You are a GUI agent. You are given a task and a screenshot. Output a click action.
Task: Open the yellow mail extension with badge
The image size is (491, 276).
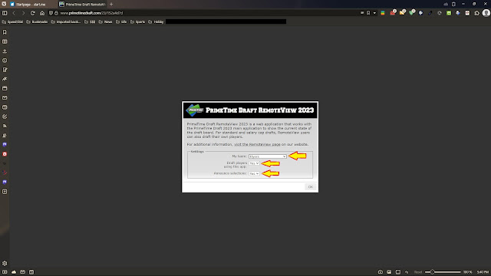pos(402,13)
